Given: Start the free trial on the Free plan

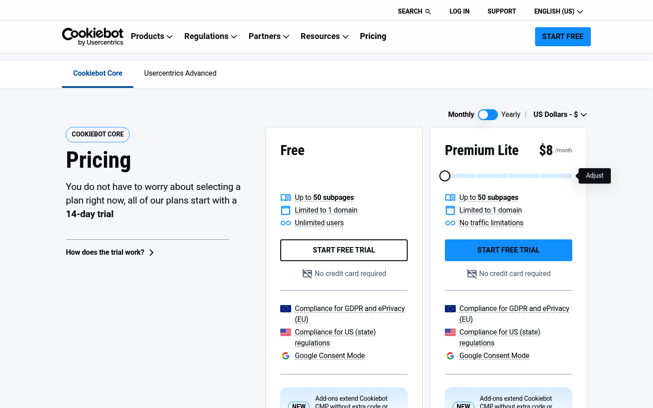Looking at the screenshot, I should (344, 250).
